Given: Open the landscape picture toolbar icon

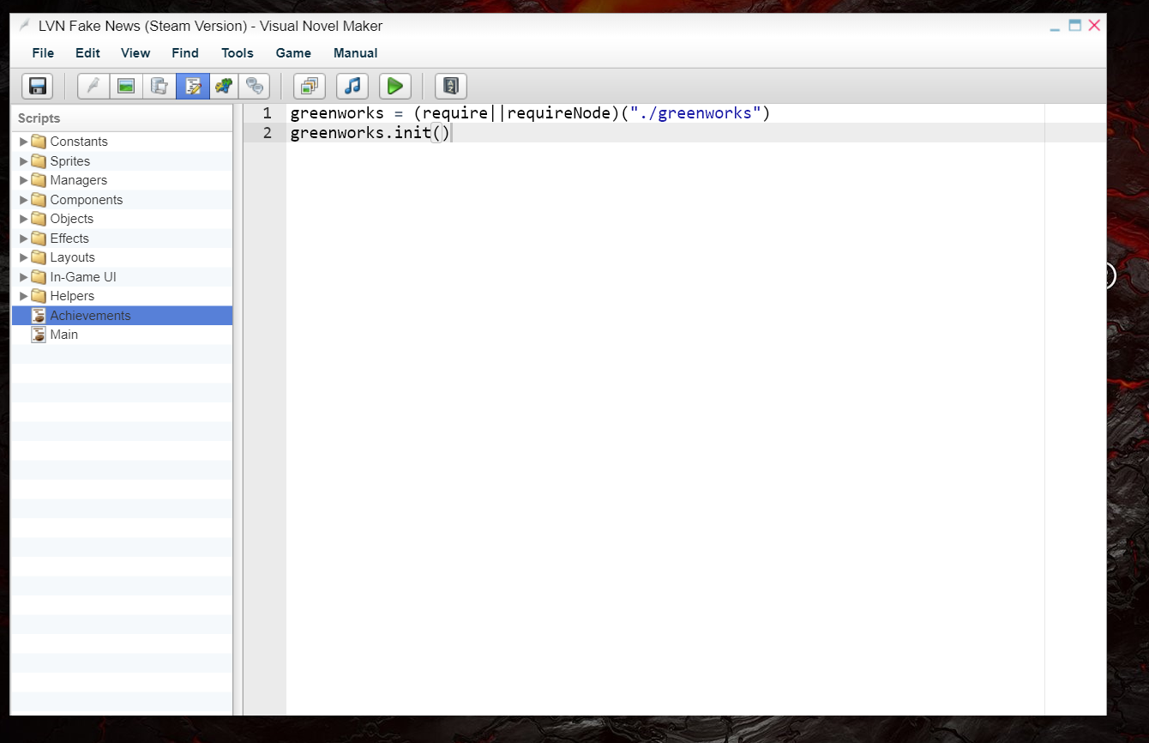Looking at the screenshot, I should [x=126, y=86].
